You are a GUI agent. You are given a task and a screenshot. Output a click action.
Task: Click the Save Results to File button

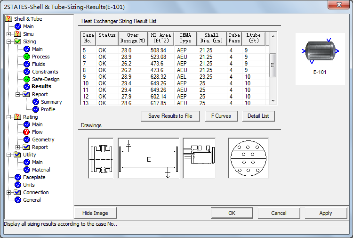click(x=170, y=116)
